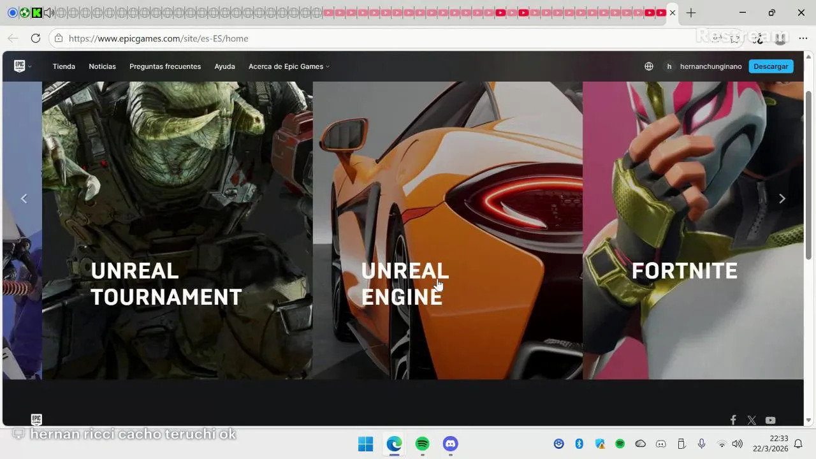Open Epic Games Facebook page from footer
The image size is (816, 459).
click(733, 420)
